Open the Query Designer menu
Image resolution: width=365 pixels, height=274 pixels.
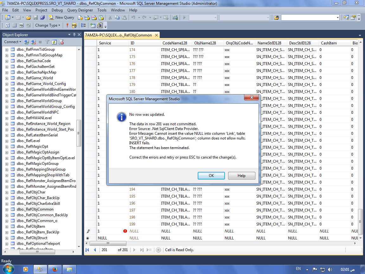point(80,10)
